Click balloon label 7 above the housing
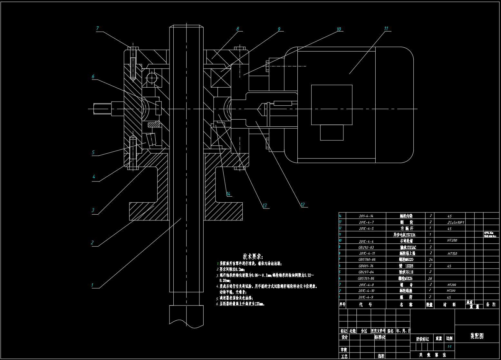This screenshot has height=360, width=501. point(97,29)
